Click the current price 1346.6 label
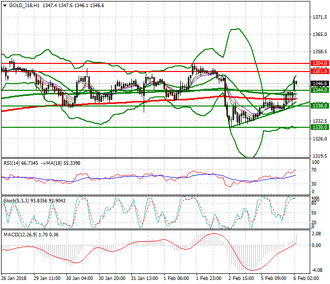Image resolution: width=330 pixels, height=284 pixels. point(319,84)
